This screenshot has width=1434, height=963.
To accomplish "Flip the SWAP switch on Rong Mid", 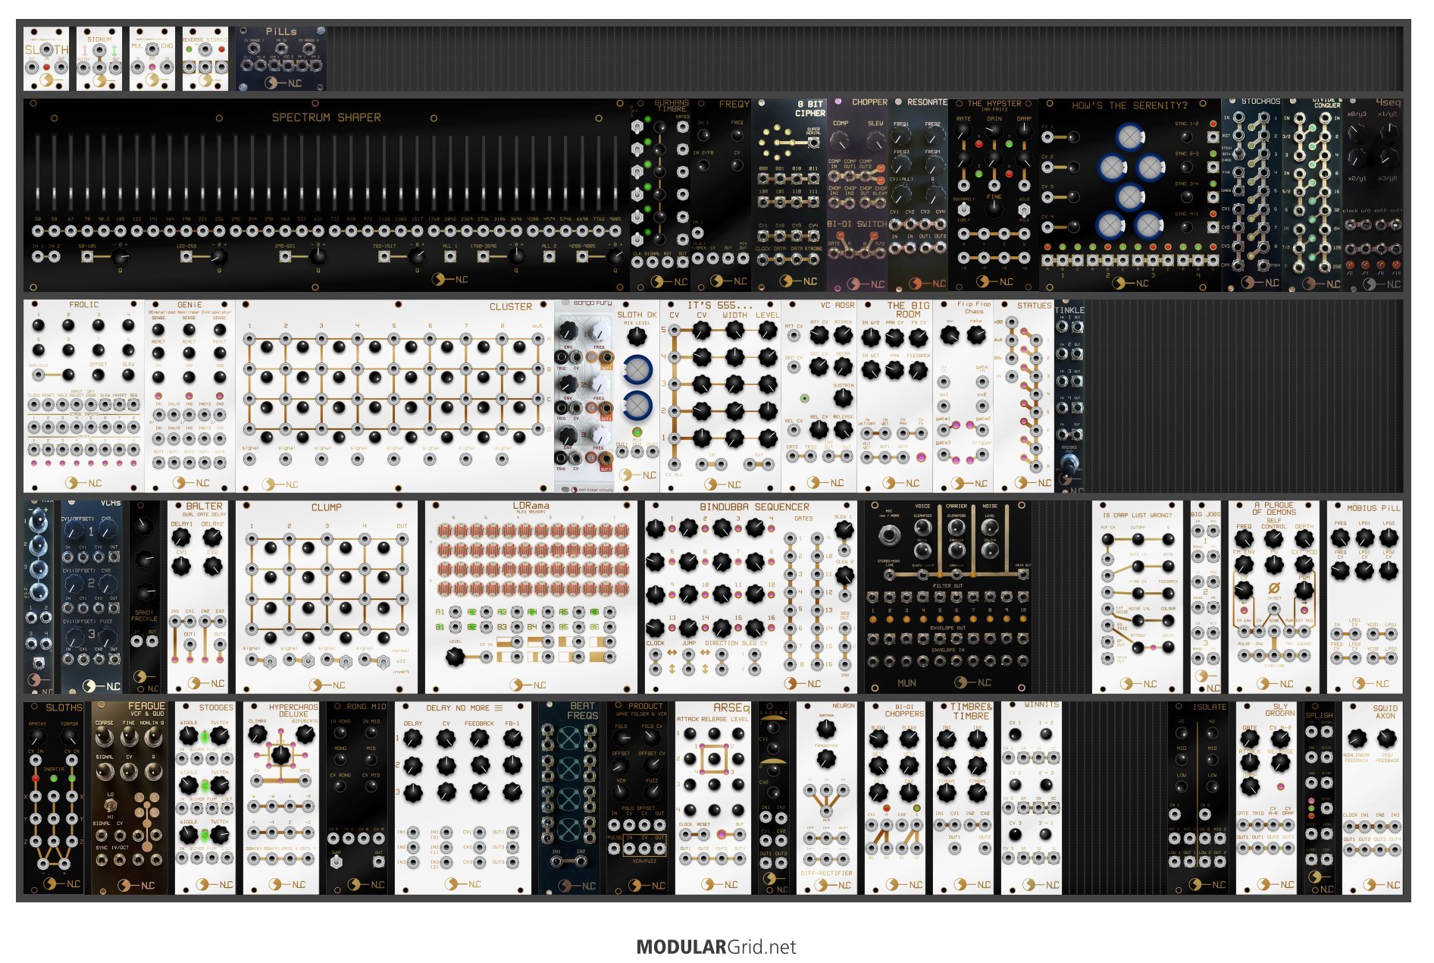I will 337,862.
